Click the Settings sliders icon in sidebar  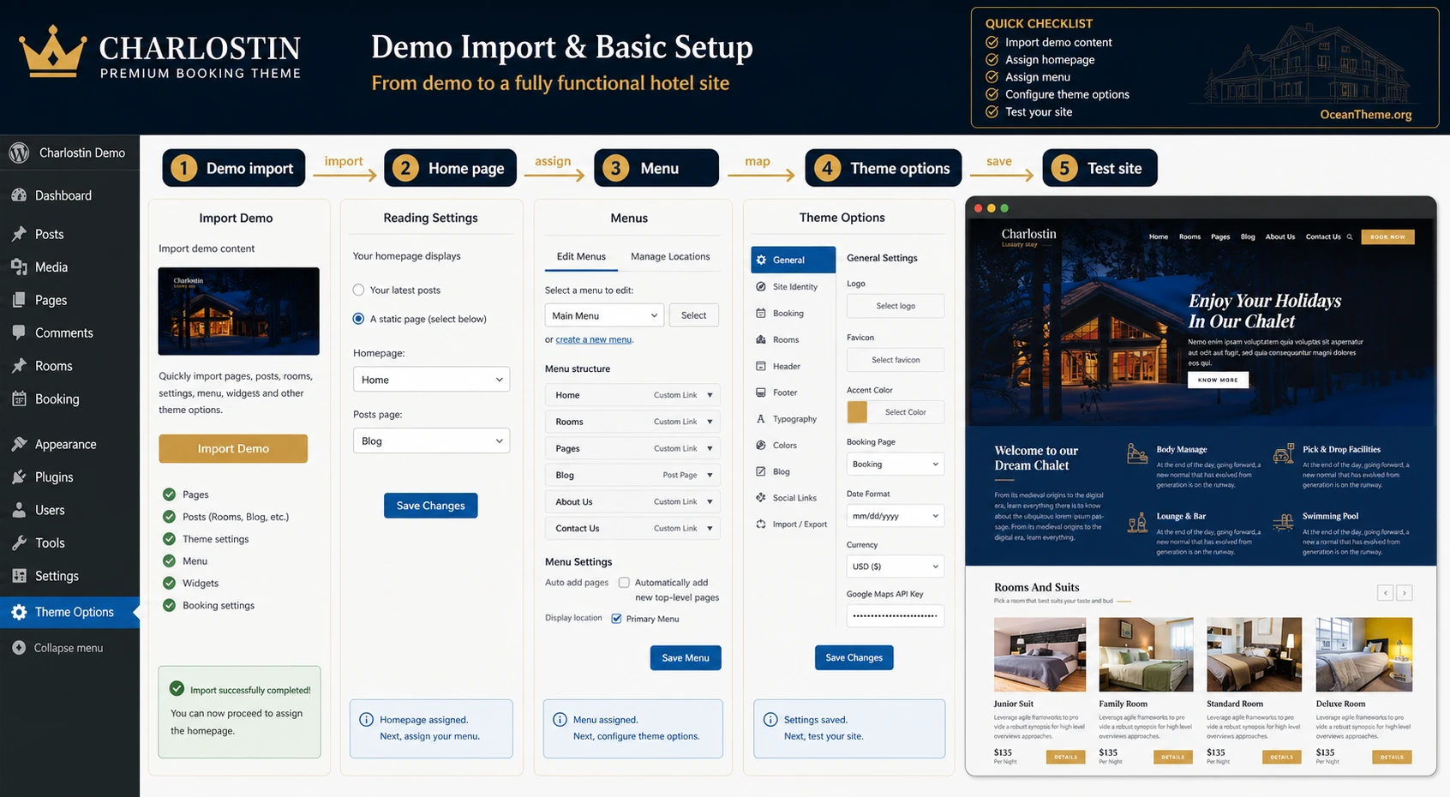click(x=19, y=576)
